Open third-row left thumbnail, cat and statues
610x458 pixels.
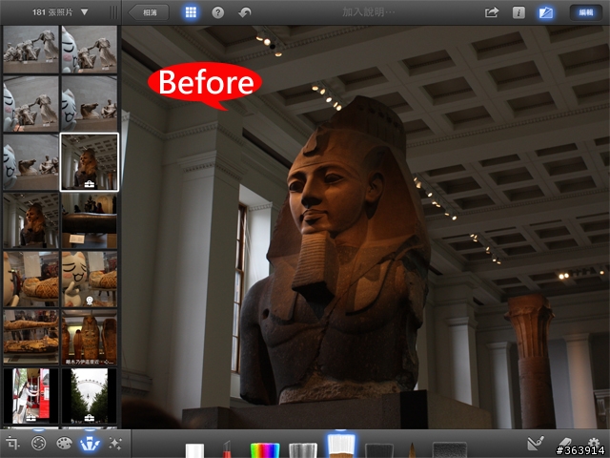[31, 162]
